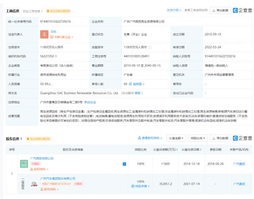
Task: Select subscribed amount 352851.2 cell
Action: coord(166,184)
